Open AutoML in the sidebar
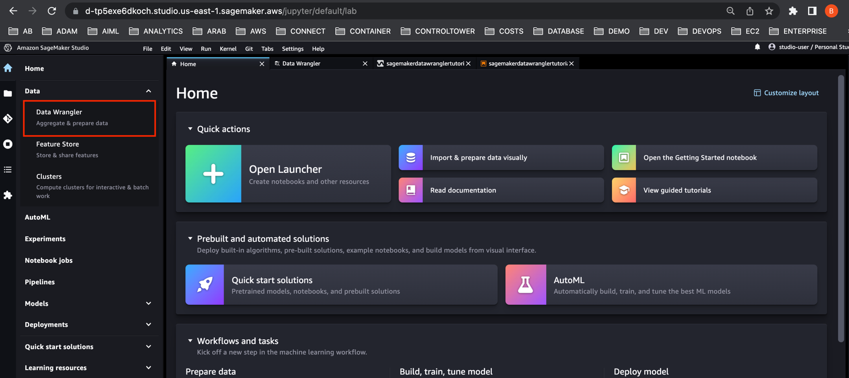The image size is (849, 378). [x=37, y=217]
